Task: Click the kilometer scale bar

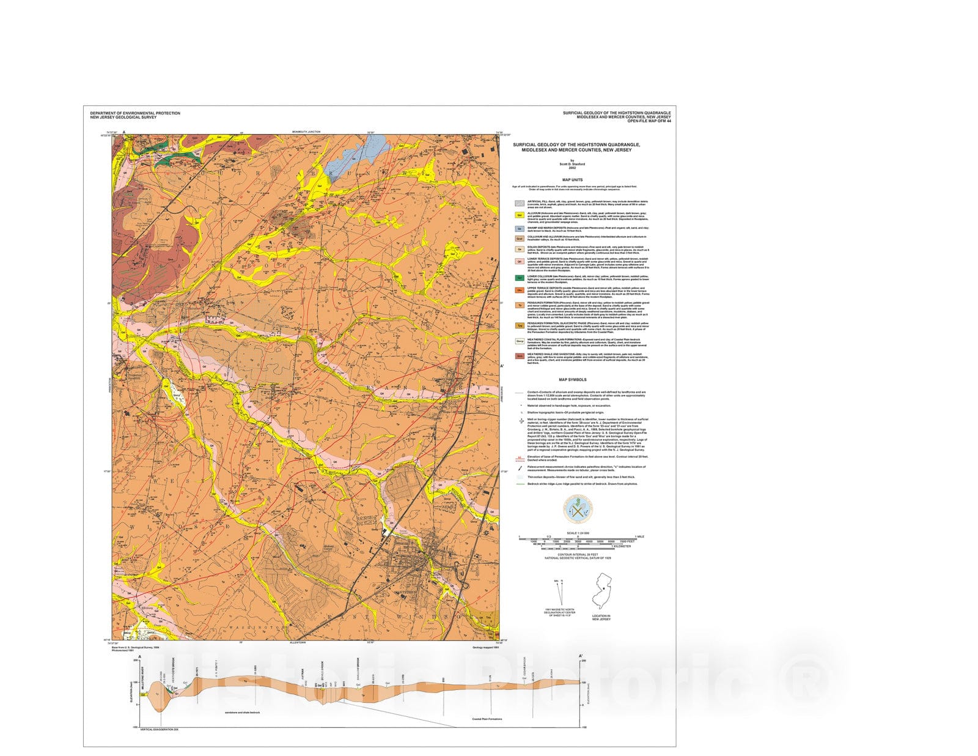Action: 578,549
